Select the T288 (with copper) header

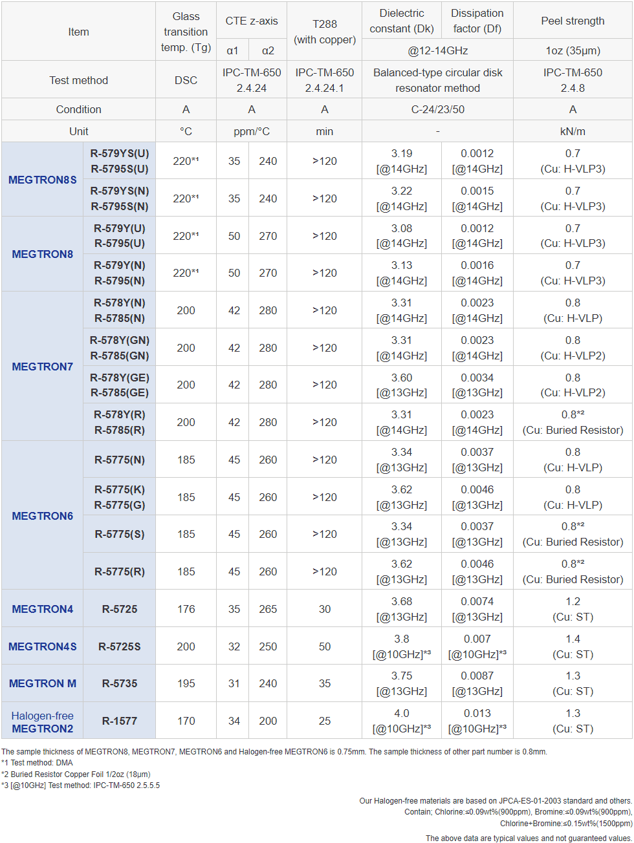coord(324,32)
